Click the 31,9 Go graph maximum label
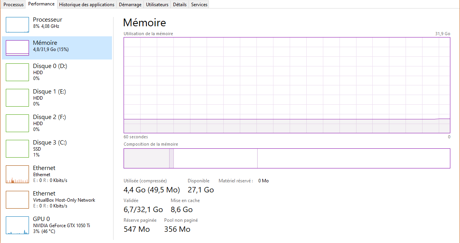Screen dimensions: 460x243 coord(443,34)
